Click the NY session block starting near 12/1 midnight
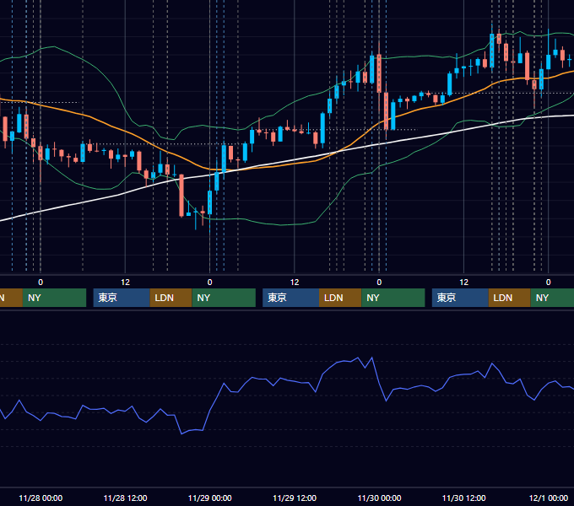 coord(552,298)
